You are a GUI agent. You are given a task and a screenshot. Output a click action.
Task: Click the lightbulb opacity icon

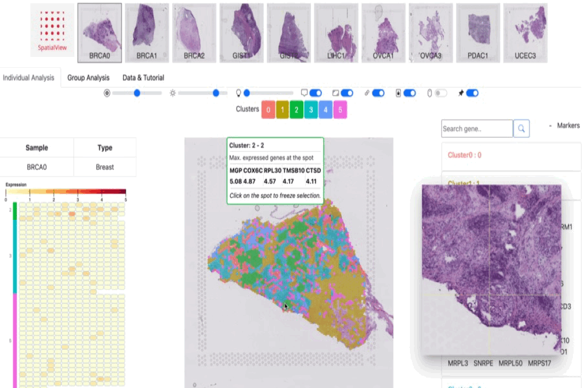click(238, 93)
